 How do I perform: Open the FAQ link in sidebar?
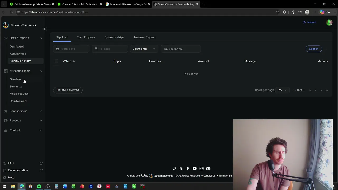click(x=11, y=163)
